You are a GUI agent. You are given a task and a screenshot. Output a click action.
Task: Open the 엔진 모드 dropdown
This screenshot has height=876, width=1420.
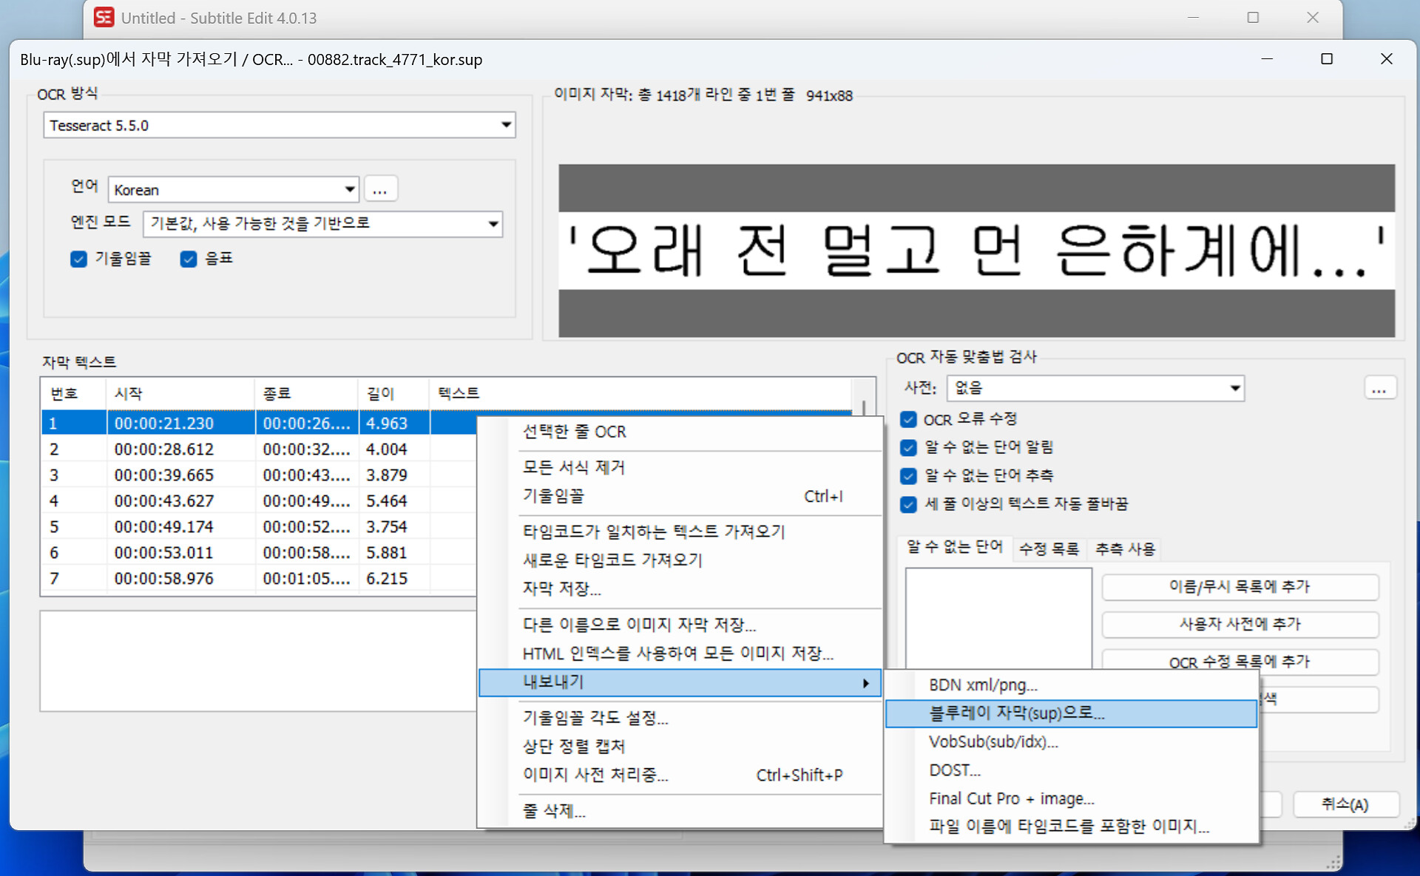[x=493, y=224]
